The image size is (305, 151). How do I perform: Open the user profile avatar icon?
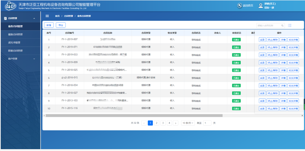point(261,5)
